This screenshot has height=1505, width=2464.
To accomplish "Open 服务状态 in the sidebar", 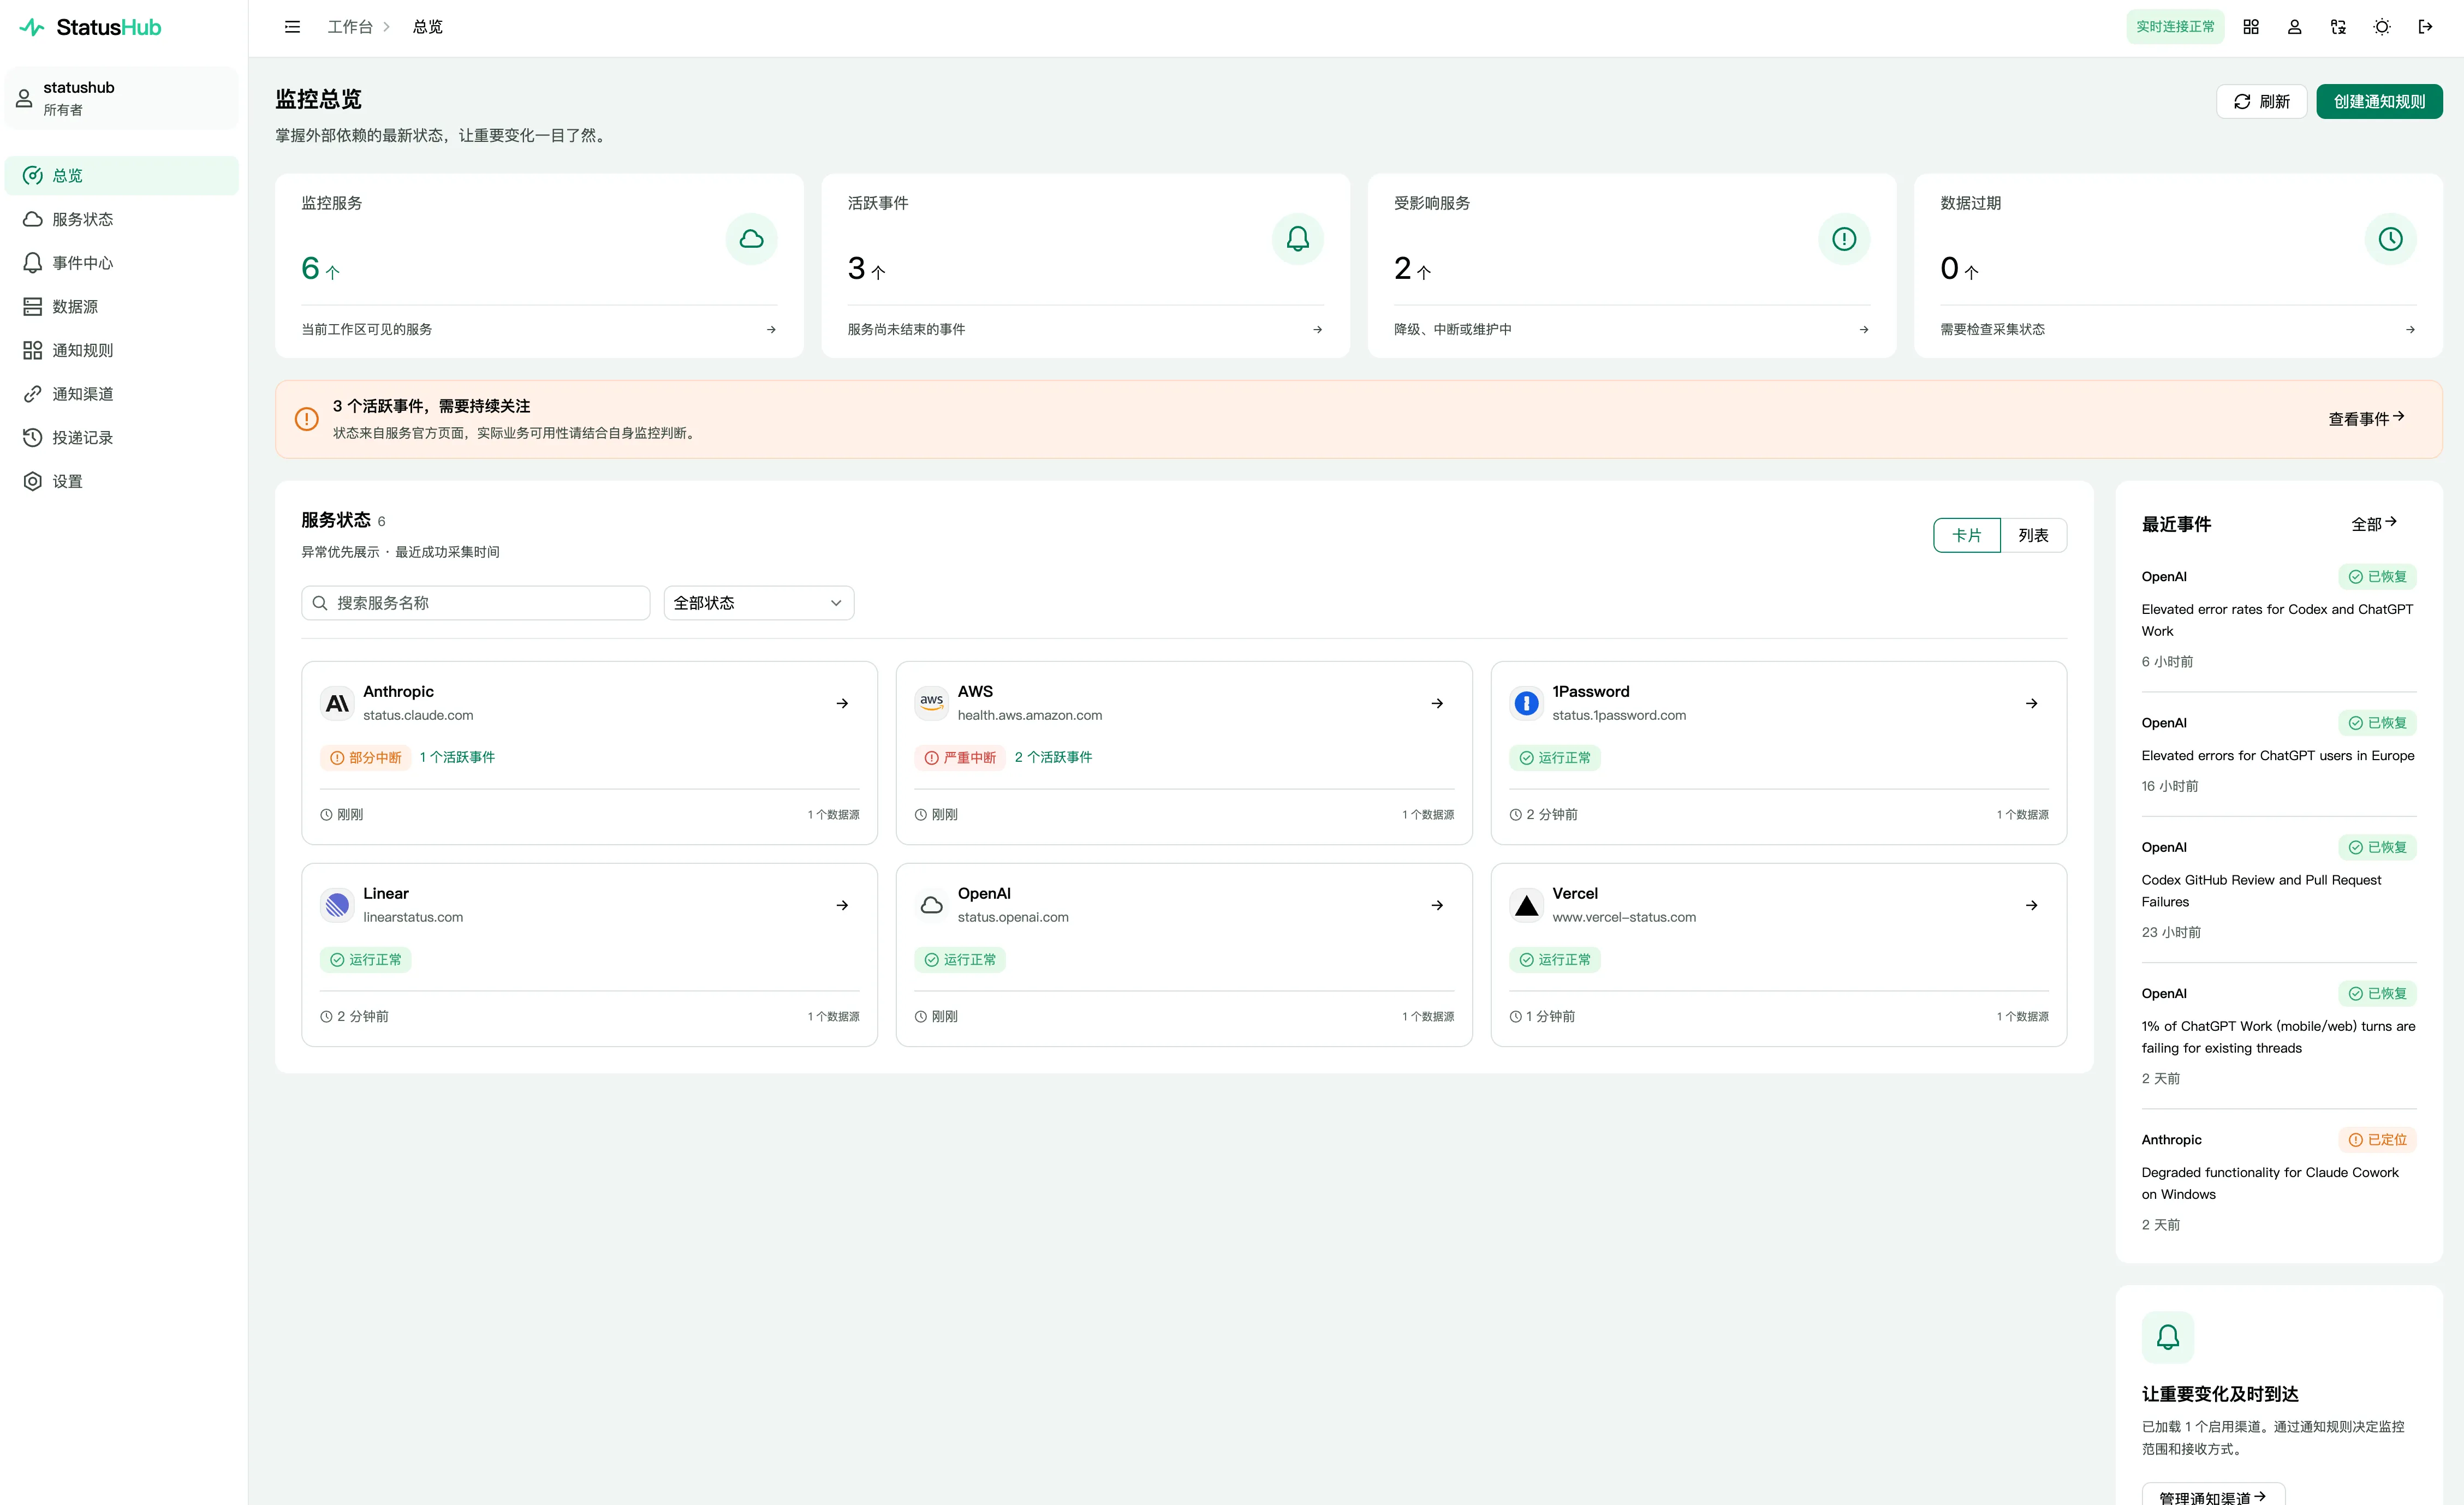I will pos(122,219).
